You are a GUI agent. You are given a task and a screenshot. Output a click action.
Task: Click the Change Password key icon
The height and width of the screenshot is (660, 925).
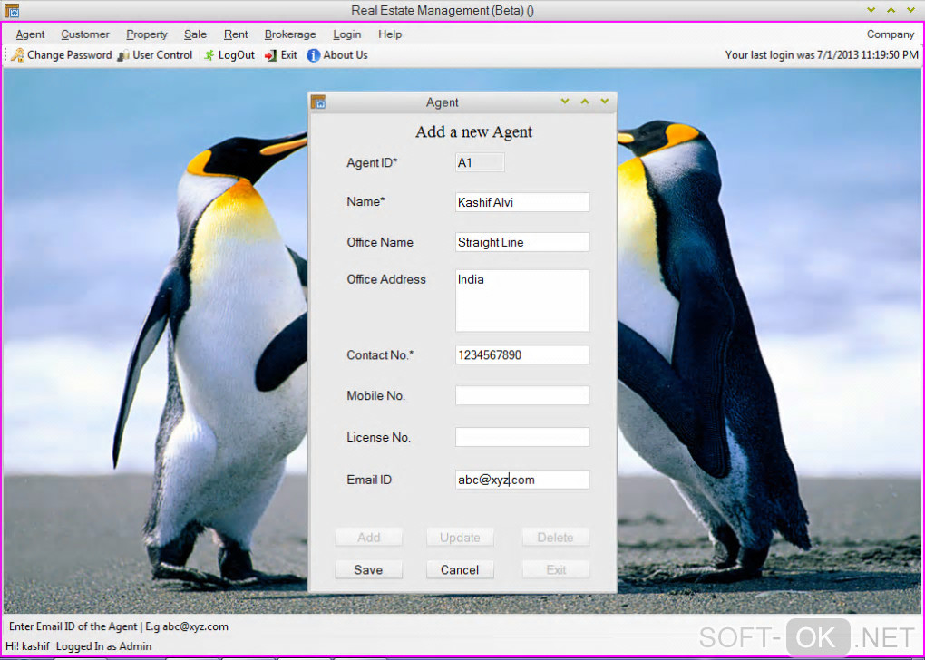coord(18,55)
